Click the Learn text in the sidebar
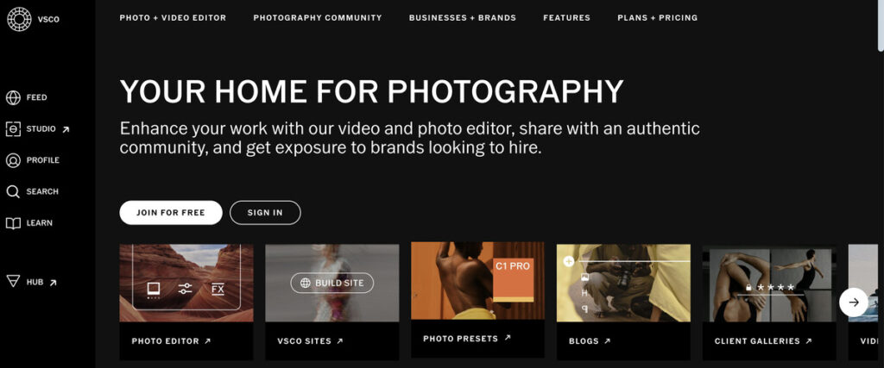Screen dimensions: 884x368 40,223
